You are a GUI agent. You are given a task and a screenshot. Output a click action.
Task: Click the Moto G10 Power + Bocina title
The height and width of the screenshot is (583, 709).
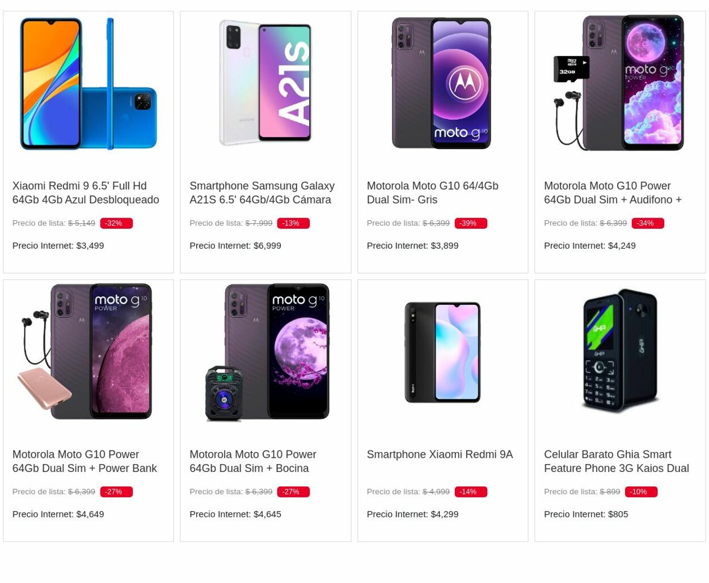(x=253, y=461)
